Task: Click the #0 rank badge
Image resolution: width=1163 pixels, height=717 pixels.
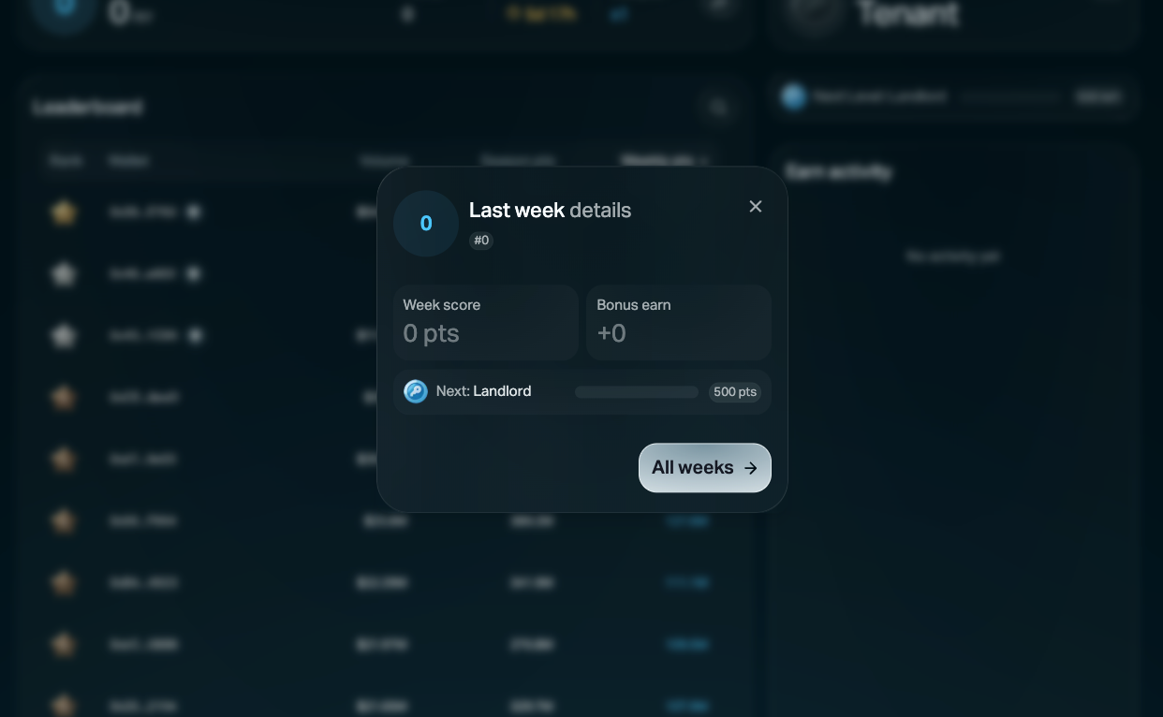Action: (481, 241)
